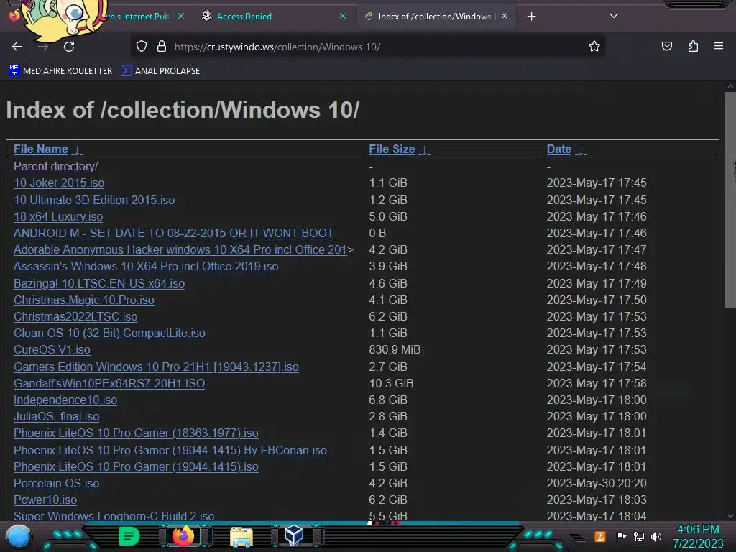Go to Parent directory
Screen dimensions: 736x552
pos(56,167)
